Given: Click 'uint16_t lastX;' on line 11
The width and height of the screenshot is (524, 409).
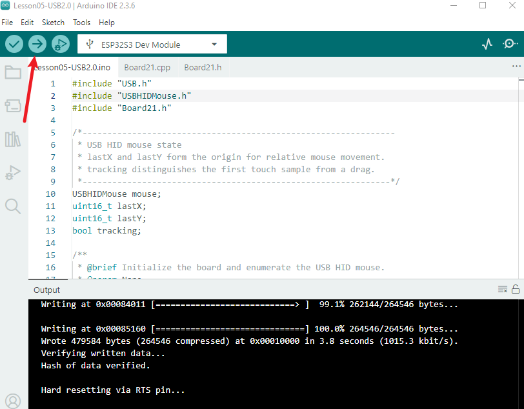Looking at the screenshot, I should [109, 206].
